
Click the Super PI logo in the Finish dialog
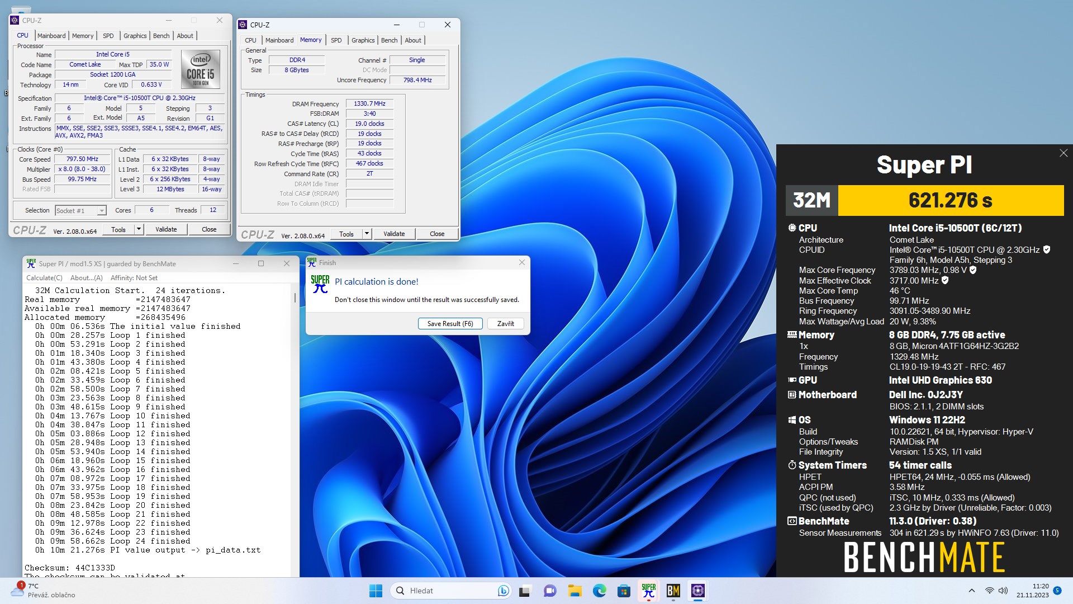(x=320, y=284)
